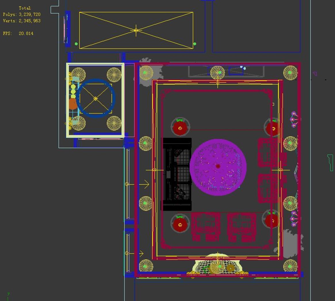
Task: Select the green dot right of the top yellow light
Action: [195, 44]
